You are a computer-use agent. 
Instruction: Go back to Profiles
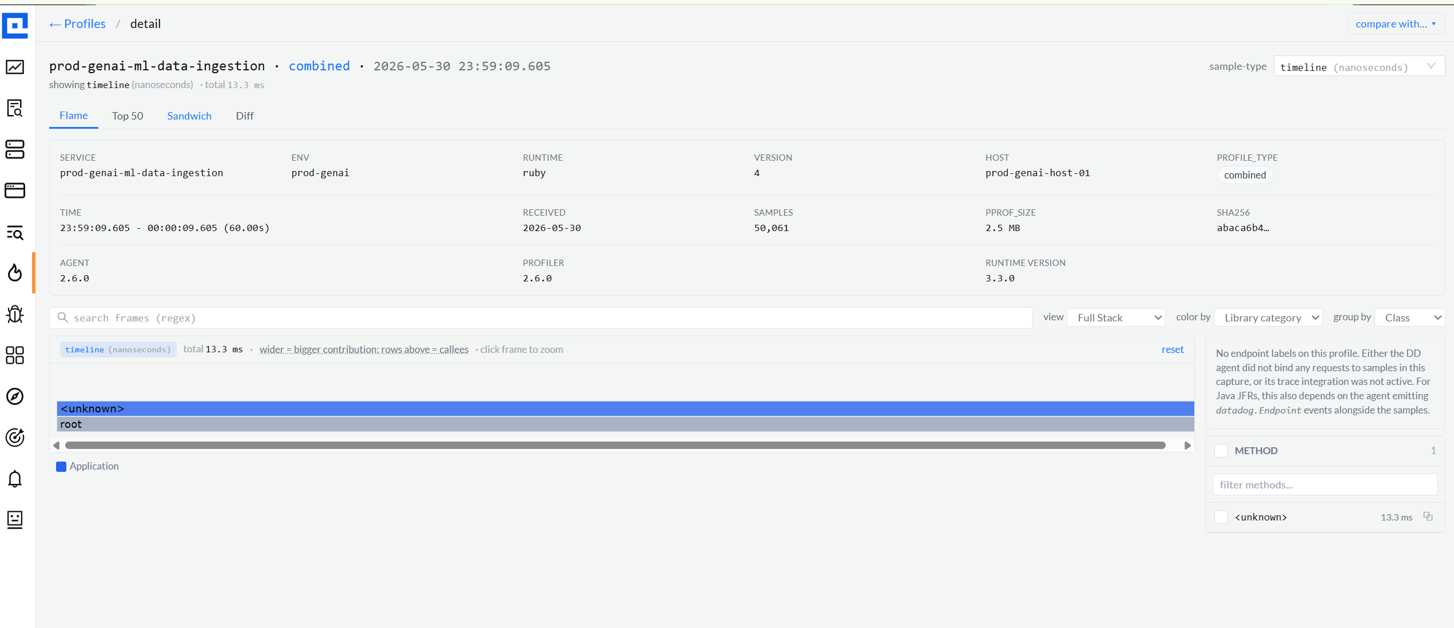point(77,24)
